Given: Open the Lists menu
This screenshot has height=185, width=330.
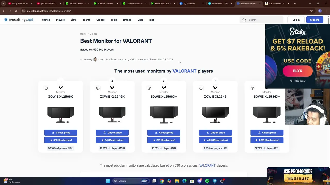Looking at the screenshot, I should tap(73, 20).
